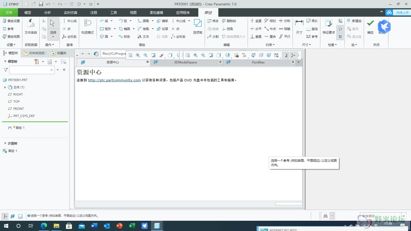The width and height of the screenshot is (411, 231).
Task: Switch to the Model (模型) ribbon tab
Action: pyautogui.click(x=28, y=12)
